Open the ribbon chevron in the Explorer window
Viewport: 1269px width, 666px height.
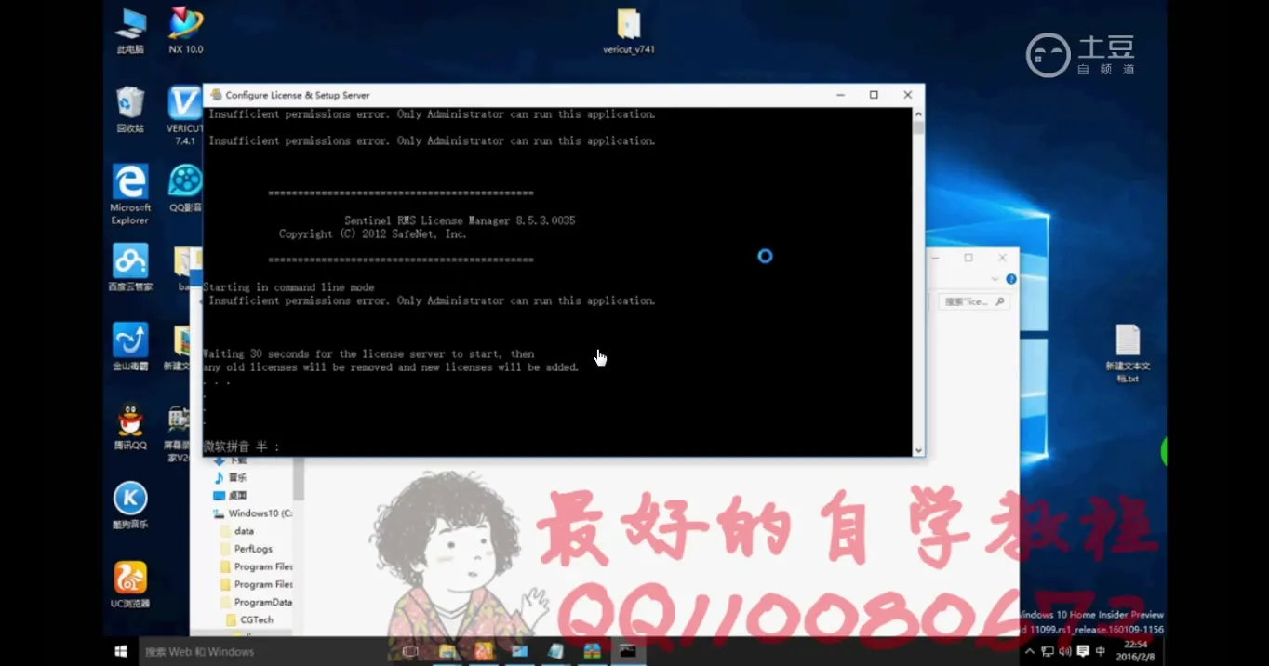[995, 278]
